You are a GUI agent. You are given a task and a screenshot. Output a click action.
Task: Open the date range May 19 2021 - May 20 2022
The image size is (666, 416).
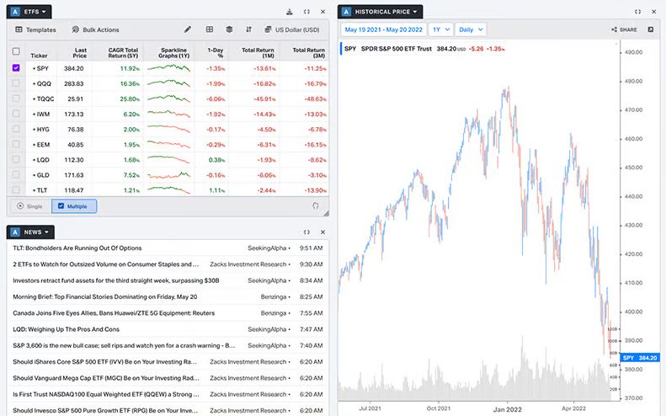(x=384, y=29)
